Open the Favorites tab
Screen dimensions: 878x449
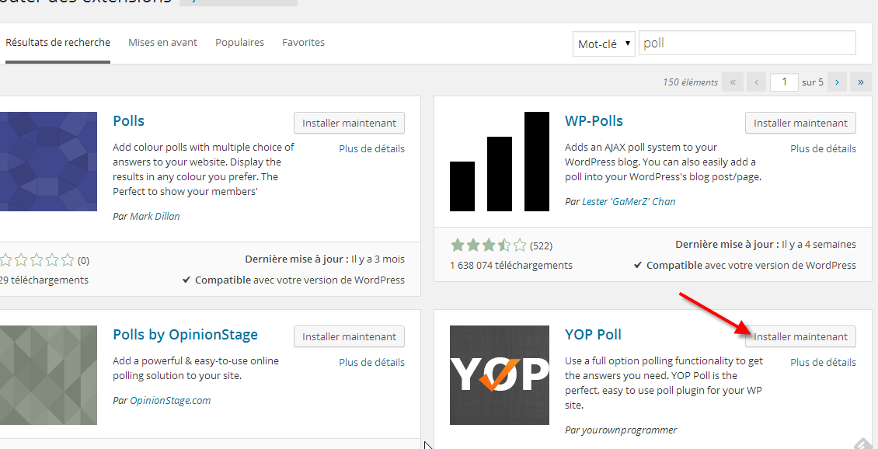(x=303, y=43)
